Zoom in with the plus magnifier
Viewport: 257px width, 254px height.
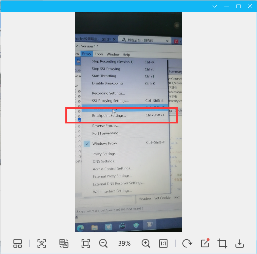(146, 244)
